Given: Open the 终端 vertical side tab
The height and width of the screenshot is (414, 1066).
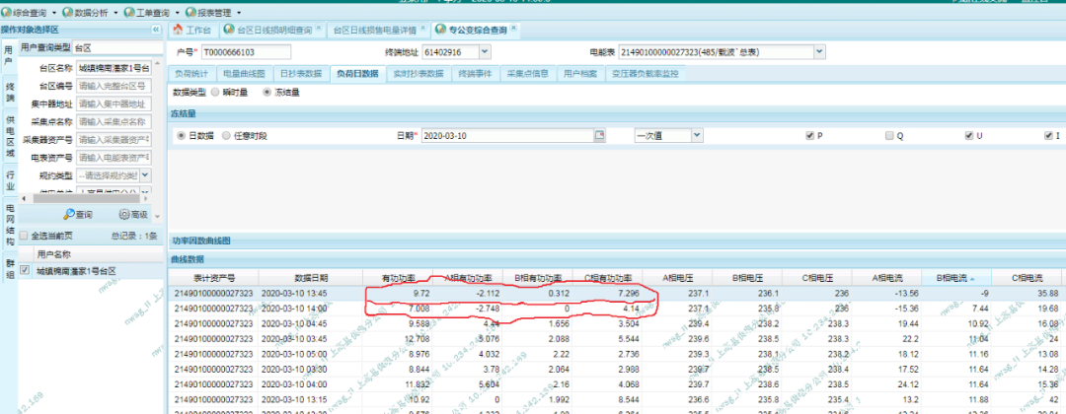Looking at the screenshot, I should pos(9,91).
